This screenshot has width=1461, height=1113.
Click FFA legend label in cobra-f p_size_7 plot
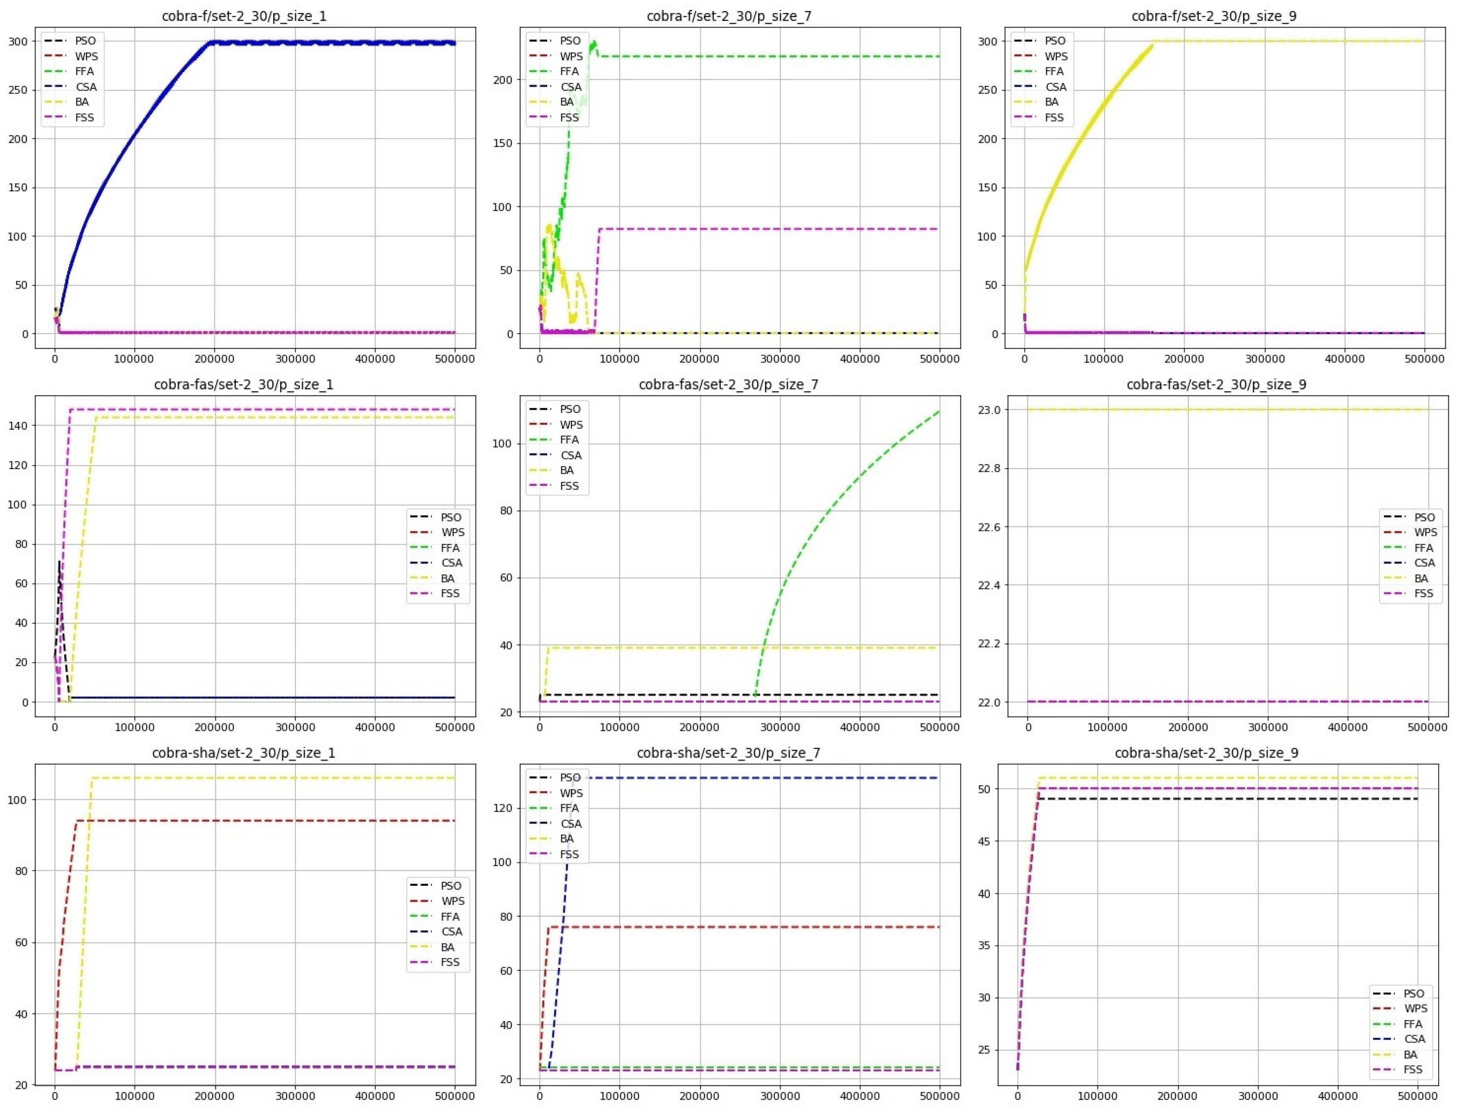pyautogui.click(x=569, y=72)
